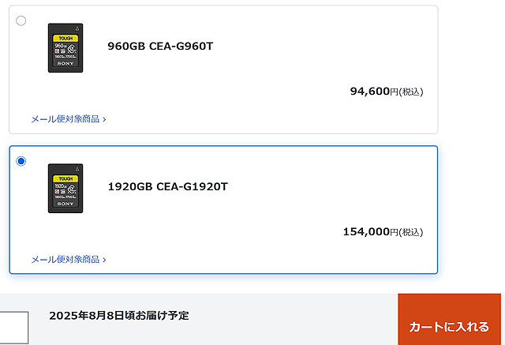This screenshot has width=505, height=345.
Task: Click the 2025年8月8日頃お届け予定 delivery text
Action: [119, 316]
